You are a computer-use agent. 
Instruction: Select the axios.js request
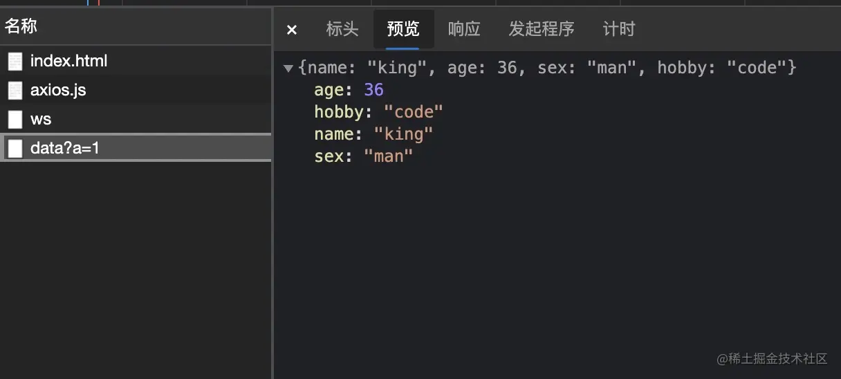[x=136, y=90]
